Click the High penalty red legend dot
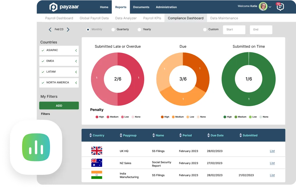 coord(97,117)
